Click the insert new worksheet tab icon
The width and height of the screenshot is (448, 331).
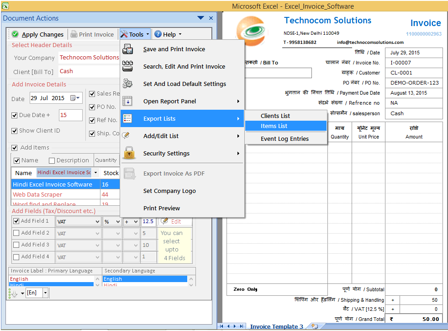pyautogui.click(x=315, y=326)
